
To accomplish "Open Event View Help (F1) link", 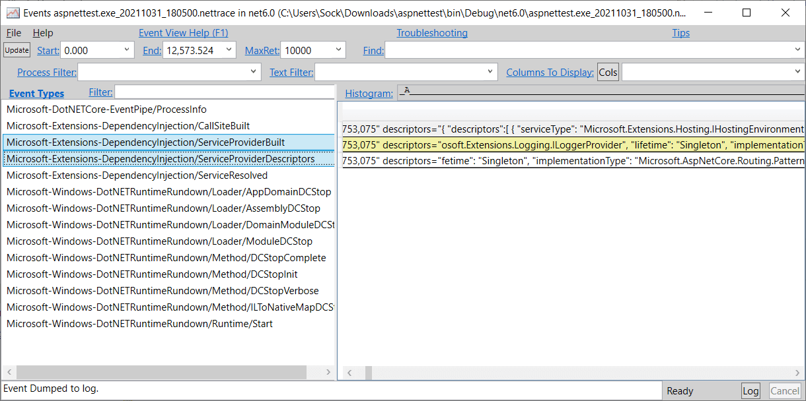I will (x=184, y=33).
